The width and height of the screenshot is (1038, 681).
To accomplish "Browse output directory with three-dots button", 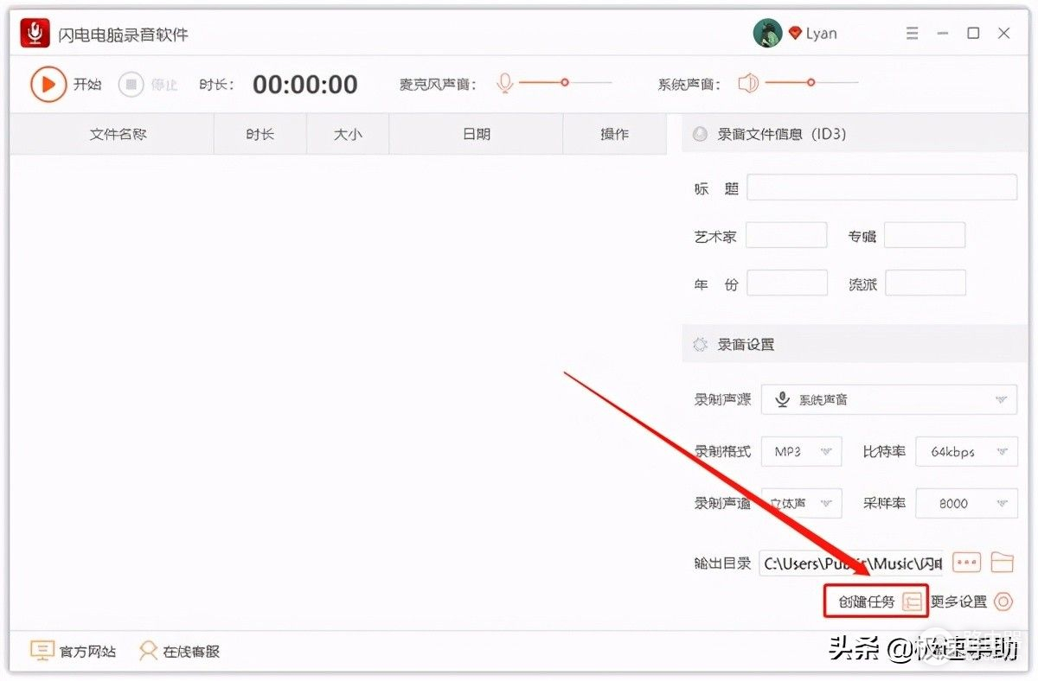I will click(966, 563).
